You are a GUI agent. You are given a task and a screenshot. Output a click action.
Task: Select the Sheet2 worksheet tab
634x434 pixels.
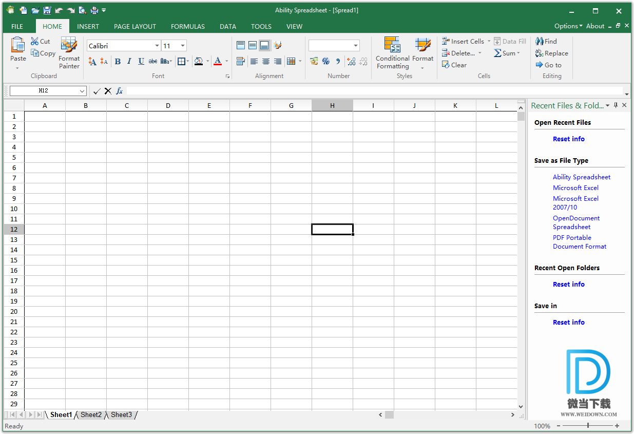point(91,414)
